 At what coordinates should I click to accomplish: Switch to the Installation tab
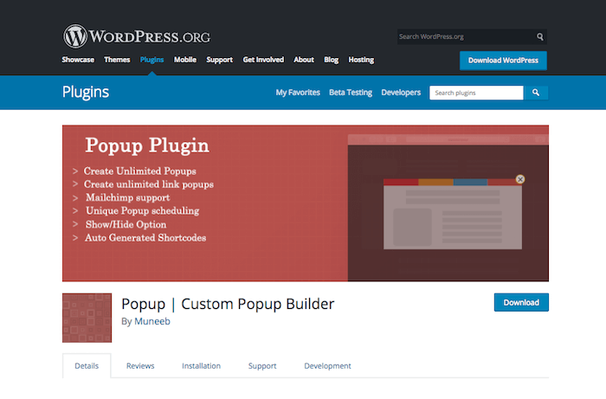[202, 366]
